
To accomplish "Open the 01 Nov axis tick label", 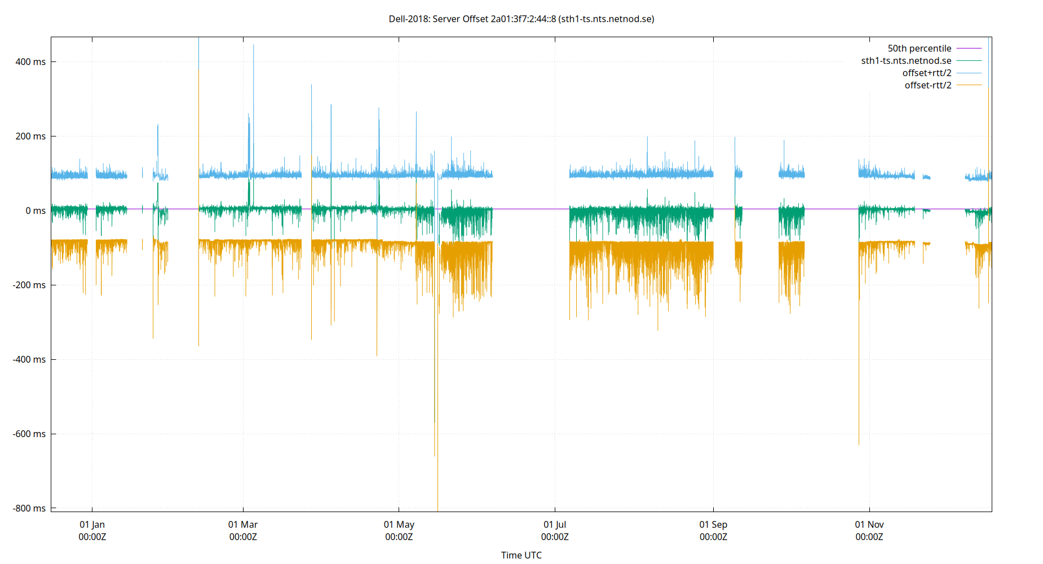I will tap(870, 525).
